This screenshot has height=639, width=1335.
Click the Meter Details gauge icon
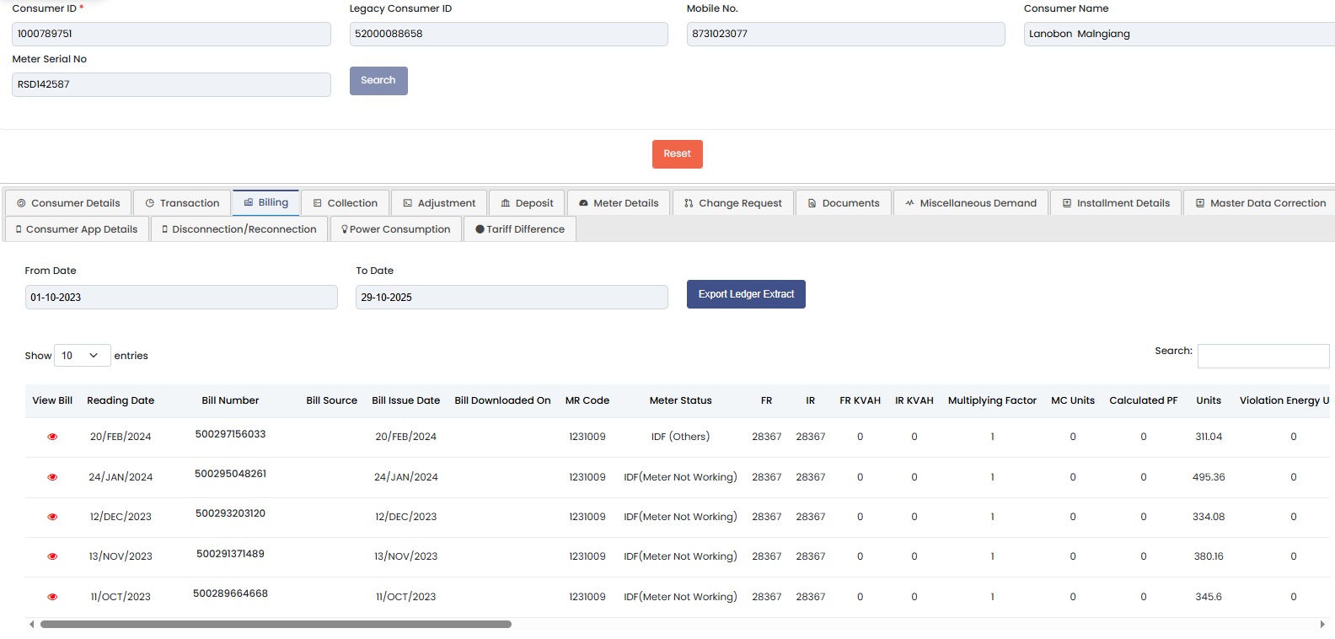583,203
